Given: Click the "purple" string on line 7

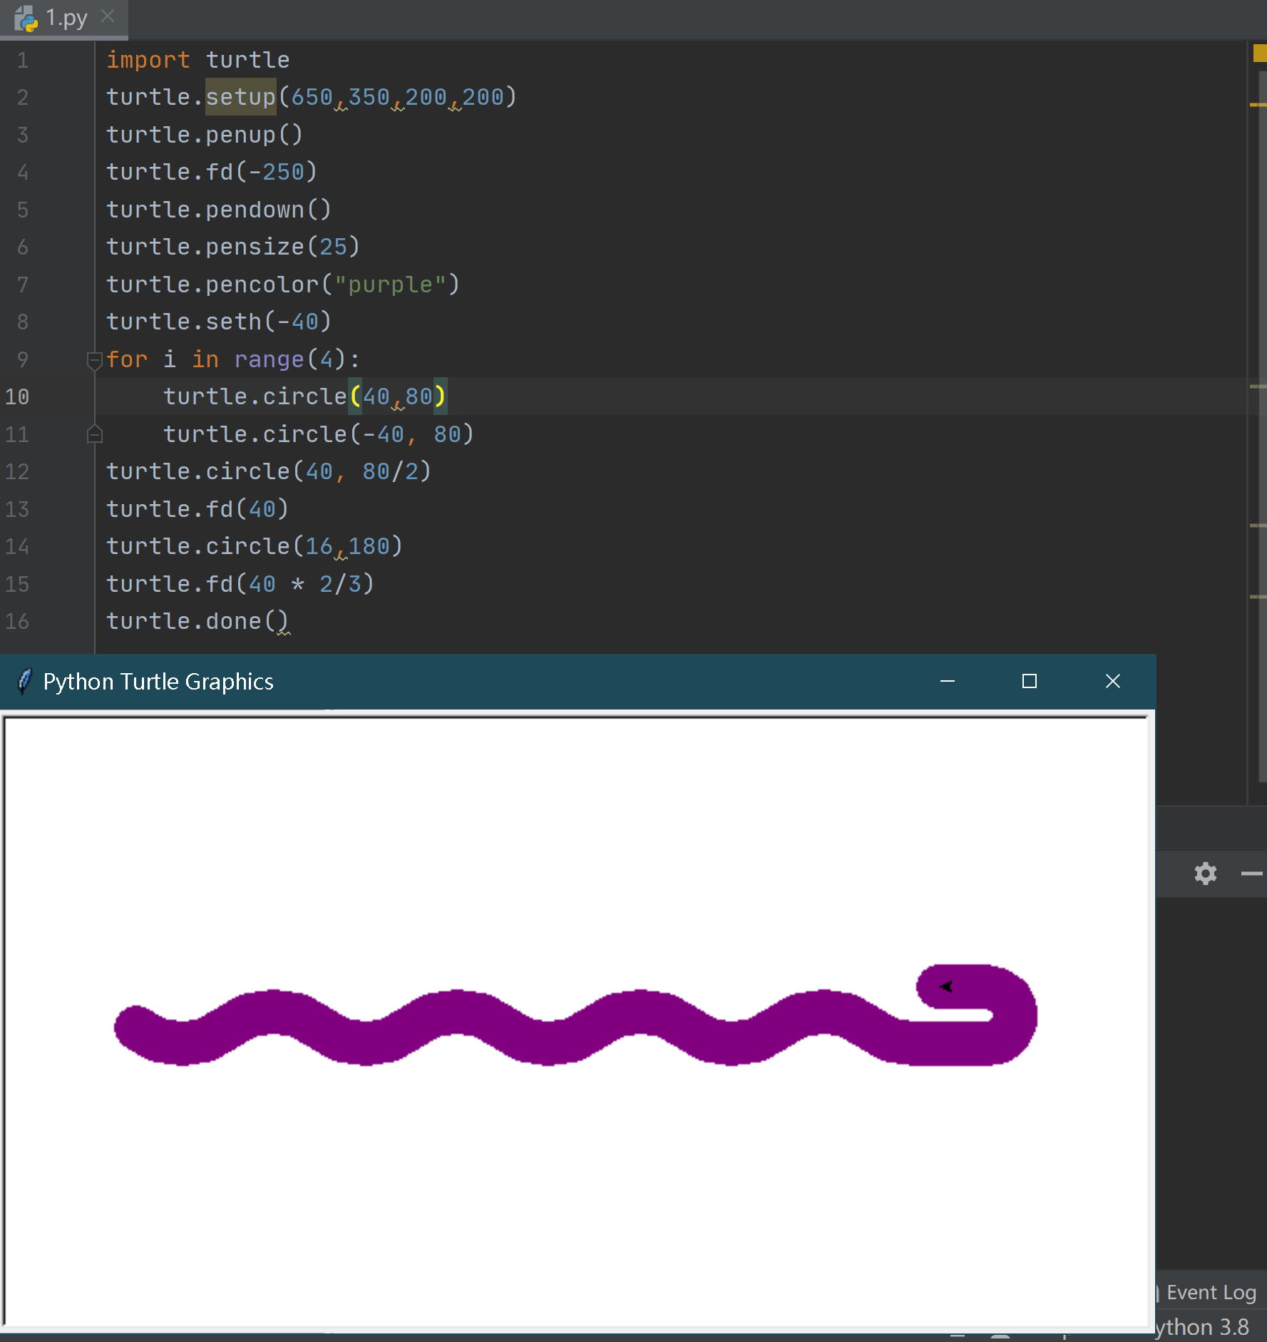Looking at the screenshot, I should pyautogui.click(x=390, y=285).
